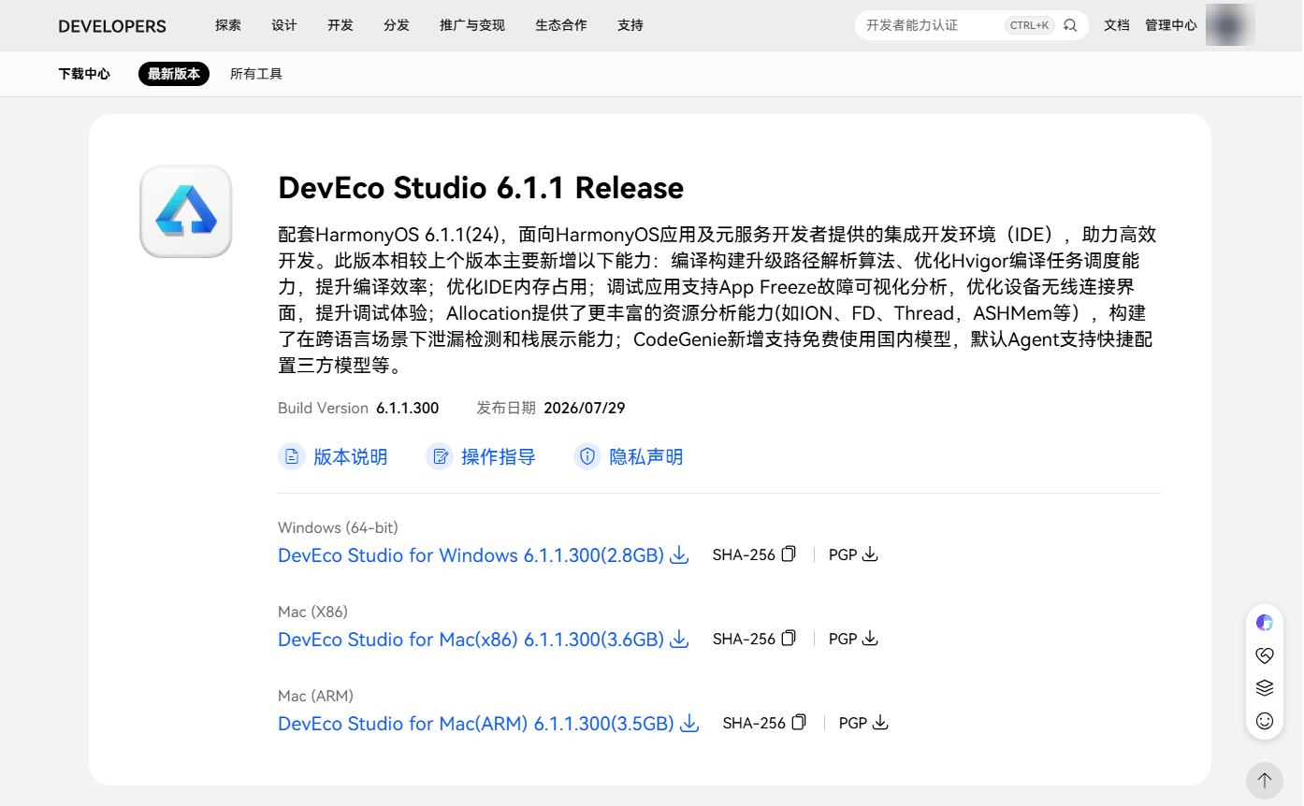
Task: Click the search magnifier icon
Action: [1070, 25]
